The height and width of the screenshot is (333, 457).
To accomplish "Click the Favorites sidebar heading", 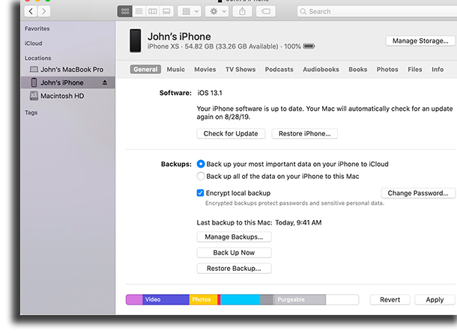I will tap(37, 28).
